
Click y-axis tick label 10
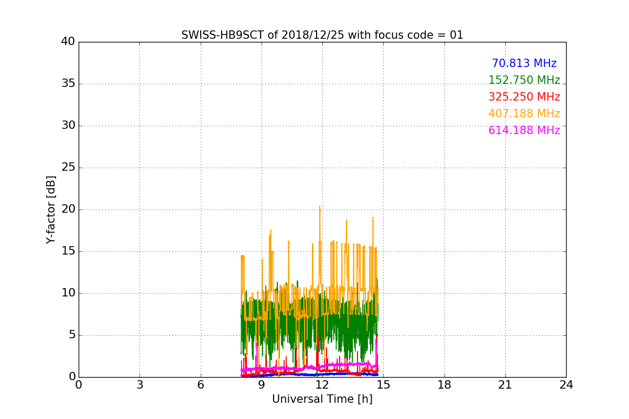(68, 293)
